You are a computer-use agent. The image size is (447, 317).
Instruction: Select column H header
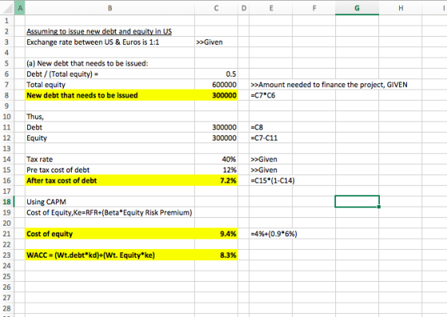(x=401, y=8)
